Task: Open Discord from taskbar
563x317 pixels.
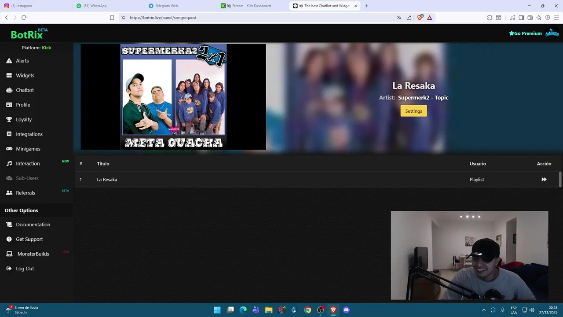Action: [x=346, y=310]
